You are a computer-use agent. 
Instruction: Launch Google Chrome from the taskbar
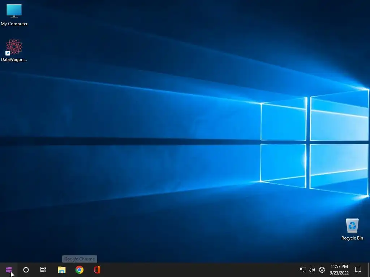(79, 270)
